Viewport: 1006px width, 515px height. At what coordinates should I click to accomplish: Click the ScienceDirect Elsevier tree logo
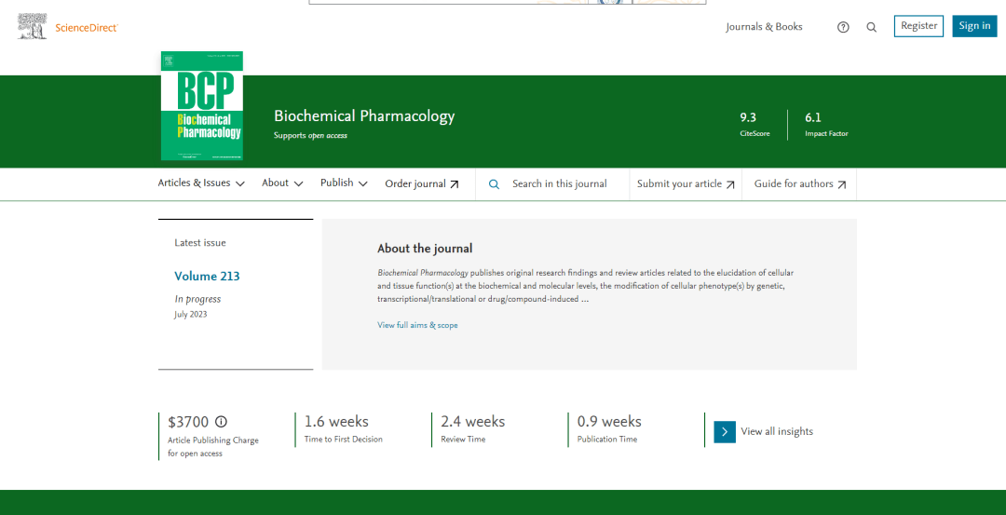pos(32,27)
